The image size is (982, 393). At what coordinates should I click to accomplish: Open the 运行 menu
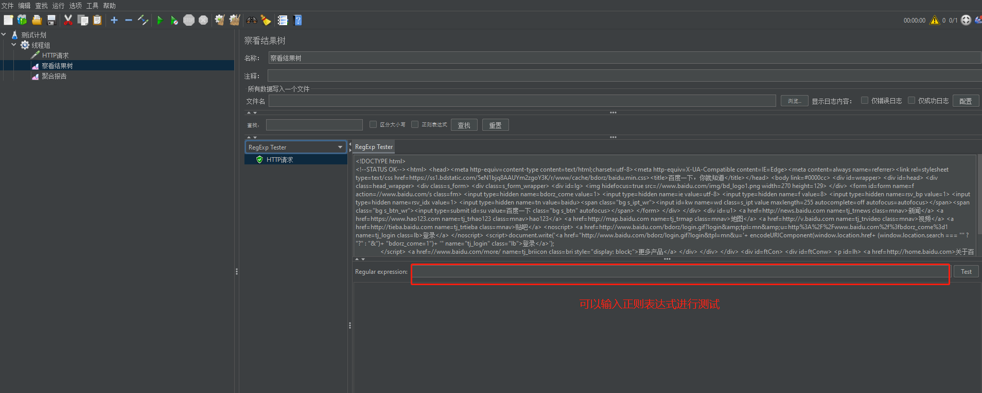coord(58,6)
